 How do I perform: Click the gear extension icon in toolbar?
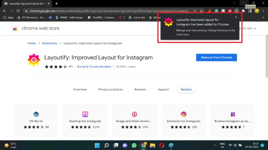[x=237, y=11]
